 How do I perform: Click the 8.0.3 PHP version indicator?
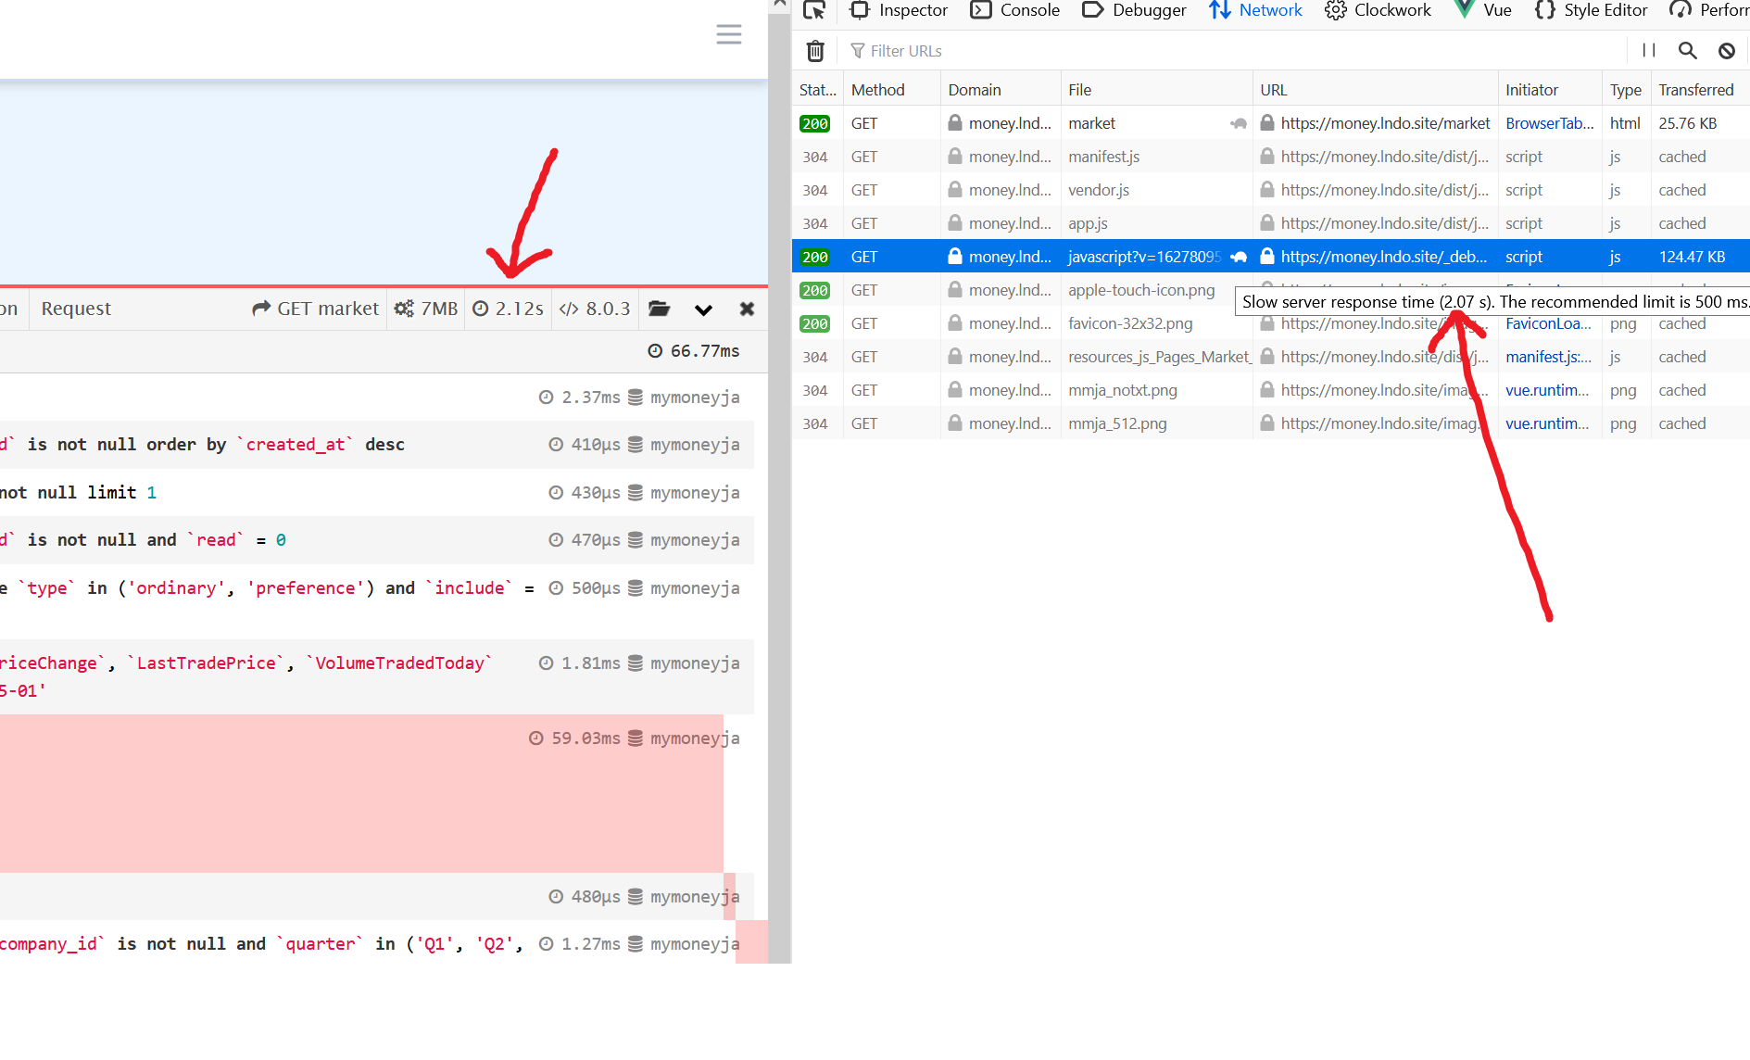tap(595, 309)
